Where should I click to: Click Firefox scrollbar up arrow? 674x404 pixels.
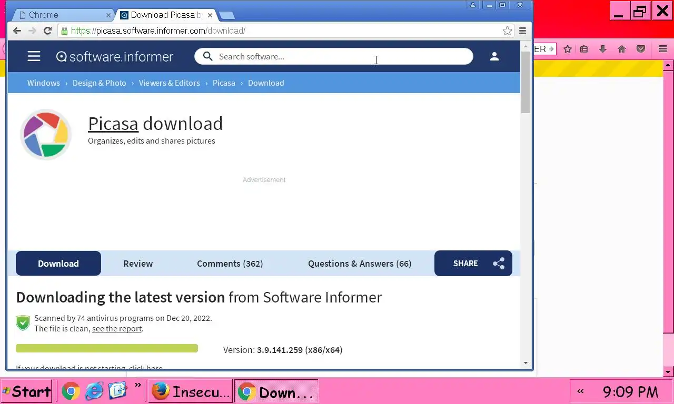pyautogui.click(x=668, y=66)
